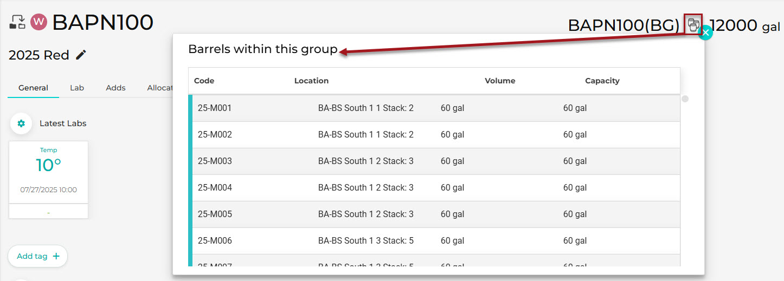
Task: Open the Temp 10° lab card
Action: point(48,180)
